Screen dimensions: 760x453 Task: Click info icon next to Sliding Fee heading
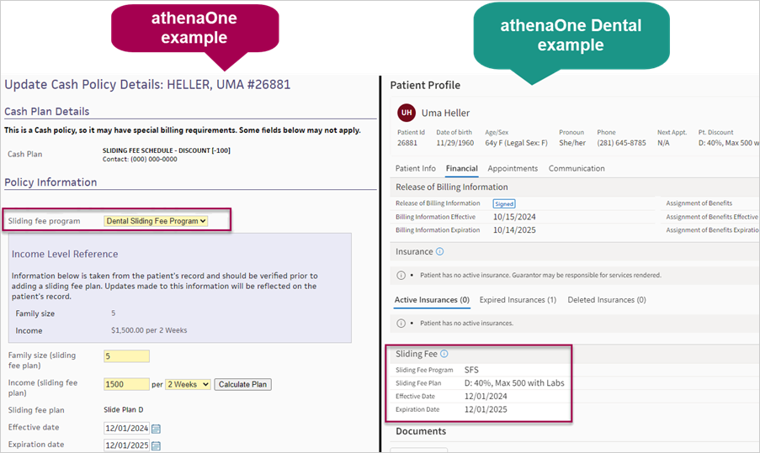pyautogui.click(x=444, y=354)
